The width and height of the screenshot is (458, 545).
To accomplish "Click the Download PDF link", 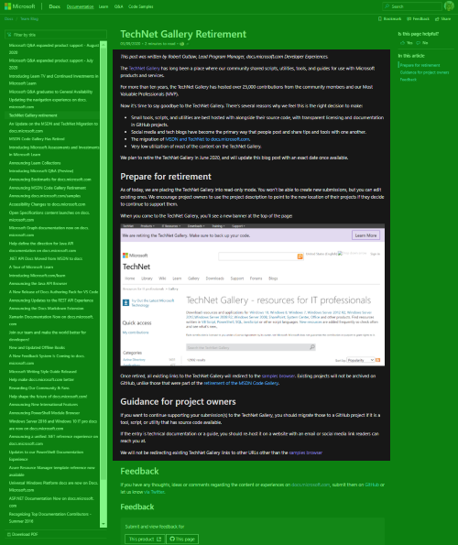I will (22, 534).
